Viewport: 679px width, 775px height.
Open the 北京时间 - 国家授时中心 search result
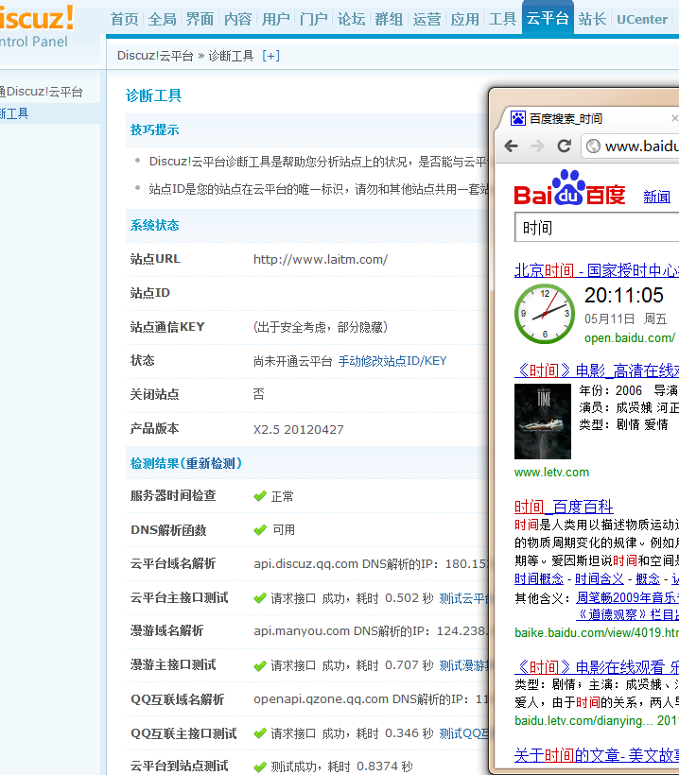[597, 270]
